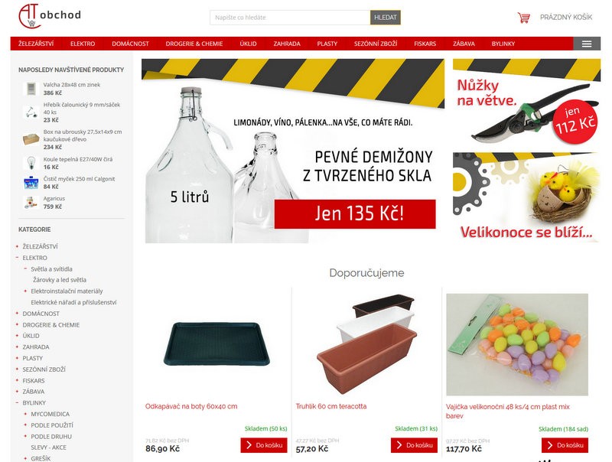Click the Valcha 28x48 cm product thumbnail

click(31, 89)
